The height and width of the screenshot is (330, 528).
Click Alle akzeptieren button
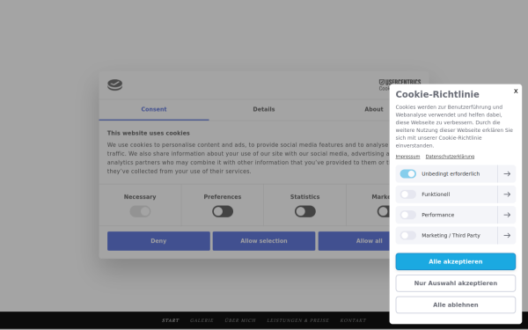[455, 261]
